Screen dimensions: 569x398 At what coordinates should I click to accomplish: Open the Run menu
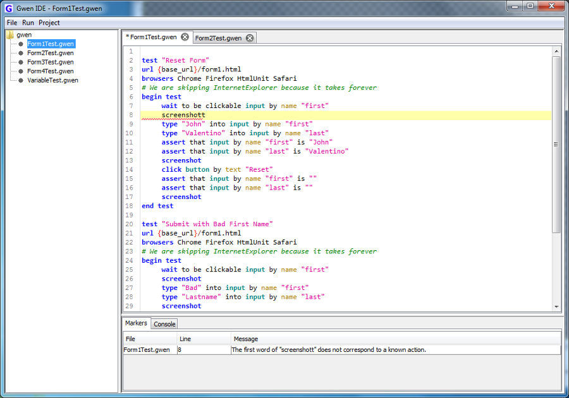pyautogui.click(x=28, y=23)
